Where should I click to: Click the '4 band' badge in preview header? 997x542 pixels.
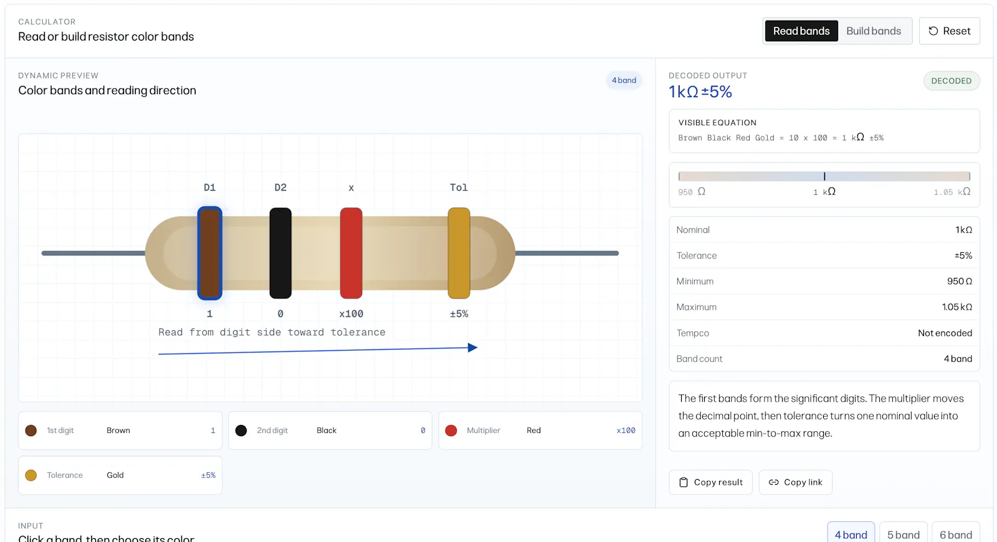click(x=624, y=80)
